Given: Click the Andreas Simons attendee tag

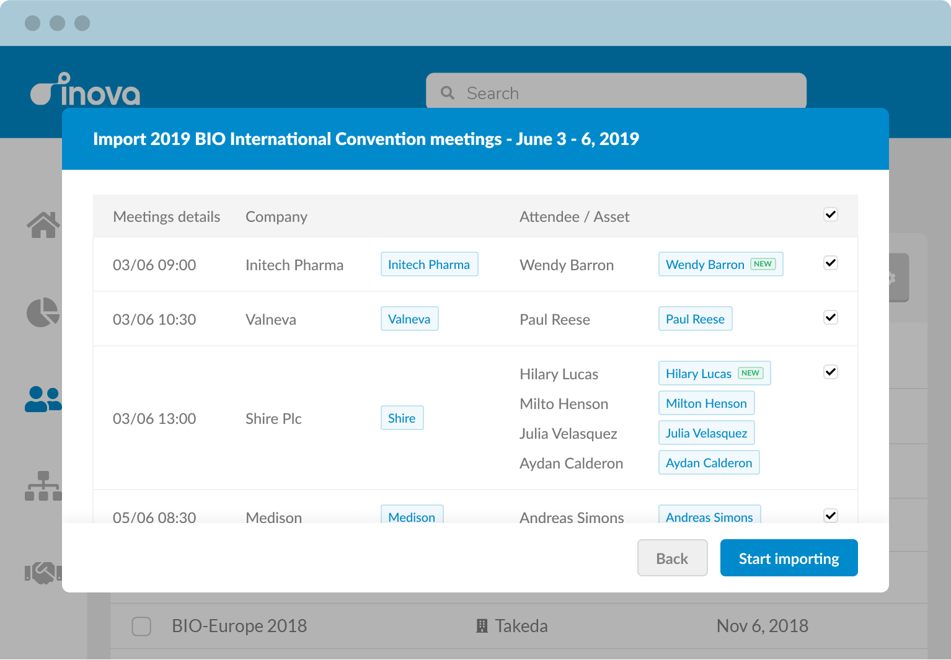Looking at the screenshot, I should 709,514.
